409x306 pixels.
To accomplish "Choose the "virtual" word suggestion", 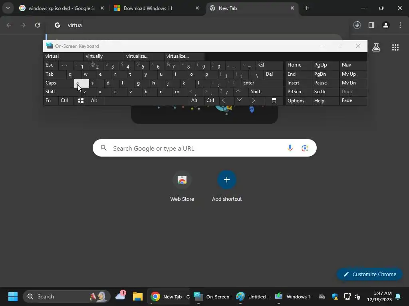I will pos(63,56).
